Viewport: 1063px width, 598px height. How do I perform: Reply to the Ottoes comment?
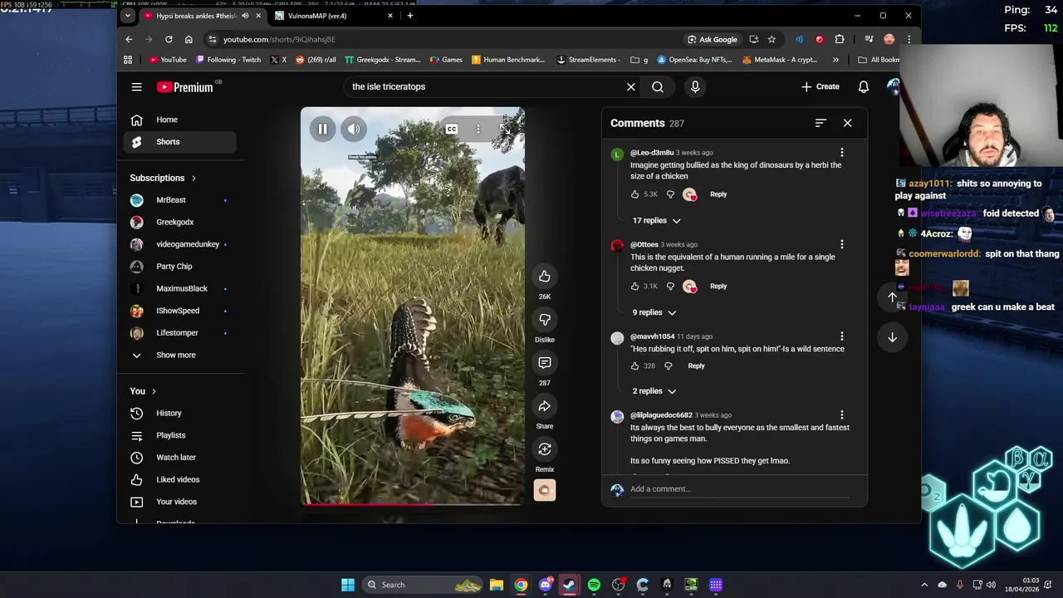[718, 287]
